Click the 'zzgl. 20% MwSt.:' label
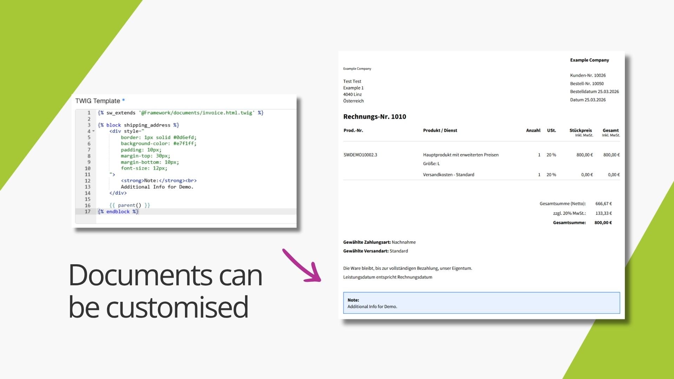This screenshot has height=379, width=674. [x=569, y=213]
